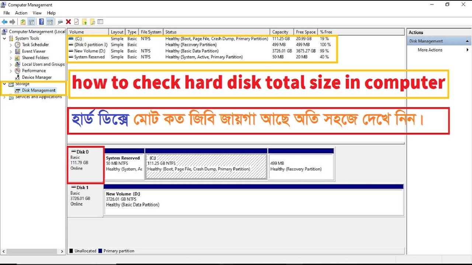This screenshot has width=472, height=265.
Task: Sort by the % Free column header
Action: point(327,32)
